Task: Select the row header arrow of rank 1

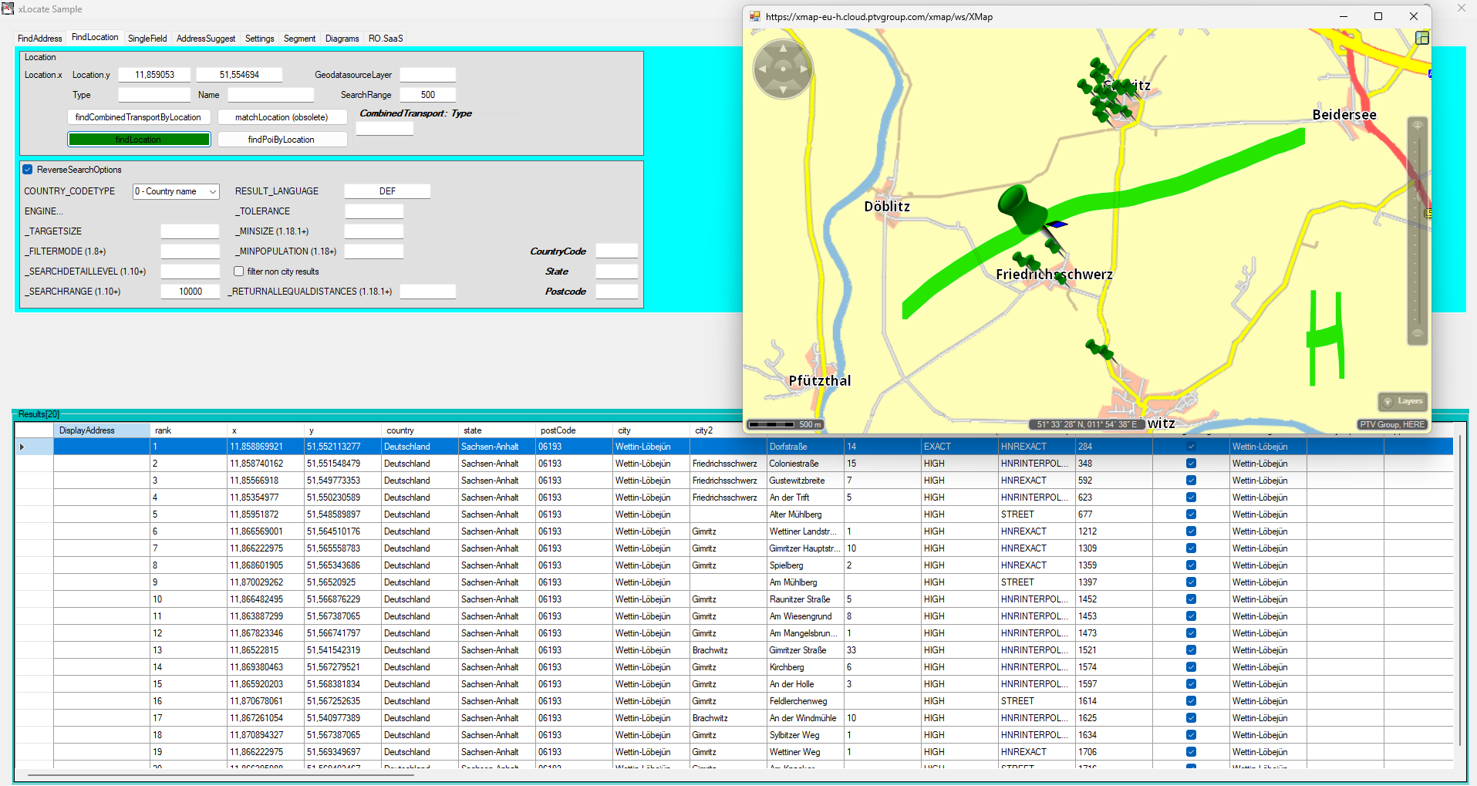Action: click(x=22, y=447)
